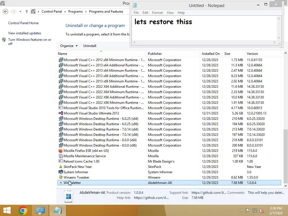Screen dimensions: 288x216
Task: Click icon for Desktop Runtime 6.0.25 (x86)
Action: click(61, 124)
